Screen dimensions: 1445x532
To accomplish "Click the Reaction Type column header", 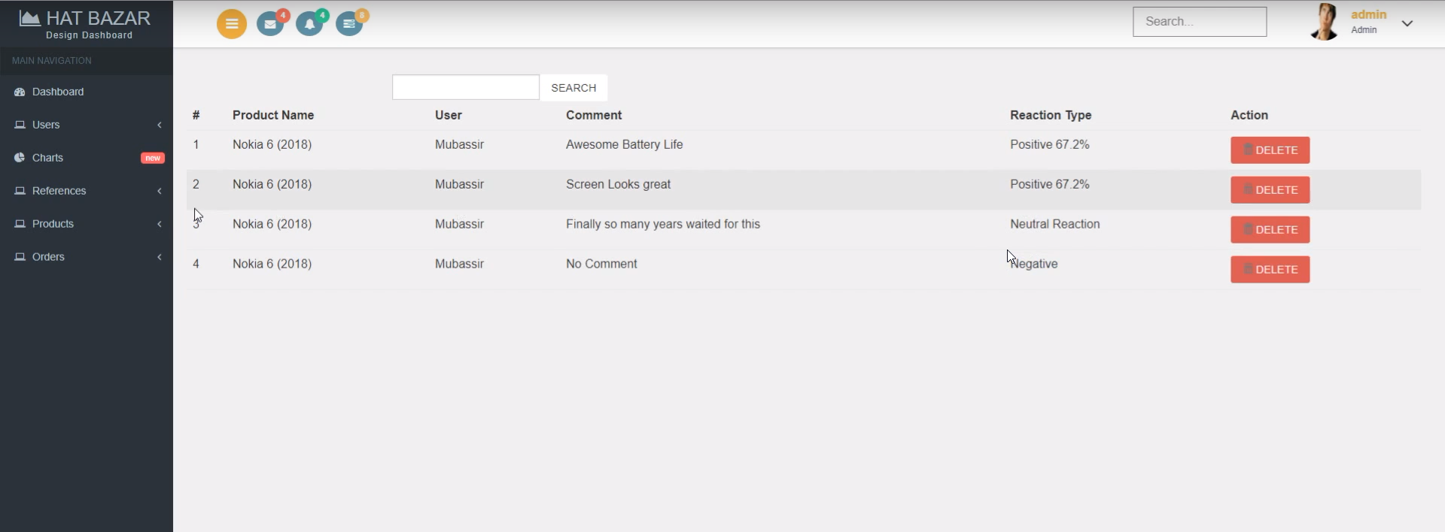I will pos(1051,115).
